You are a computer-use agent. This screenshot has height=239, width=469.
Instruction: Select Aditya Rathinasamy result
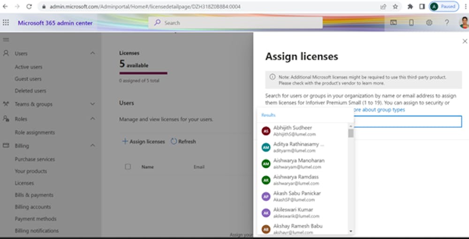(x=302, y=147)
